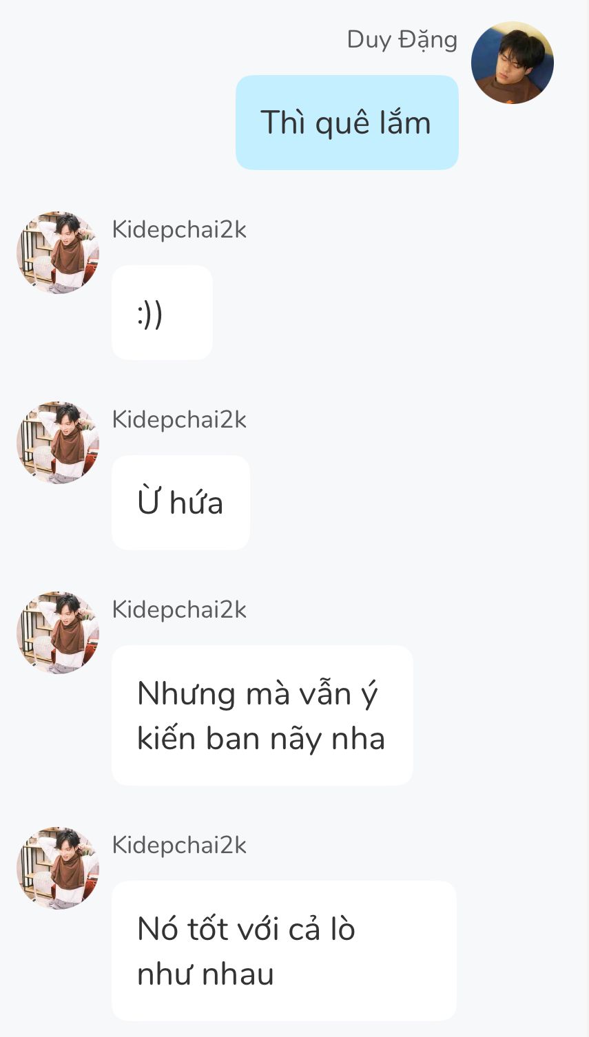The height and width of the screenshot is (1037, 589).
Task: Tap the Duy Đặng sender name
Action: pos(402,40)
